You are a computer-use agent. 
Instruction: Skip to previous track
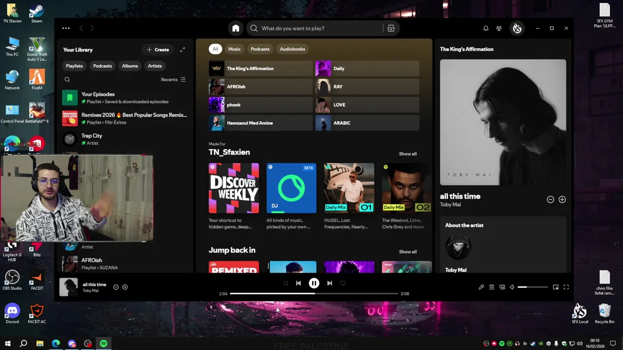pos(298,283)
